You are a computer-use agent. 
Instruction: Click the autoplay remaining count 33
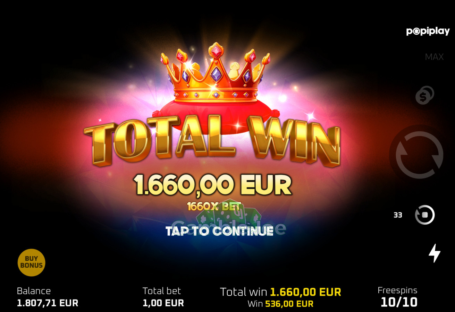coord(398,215)
